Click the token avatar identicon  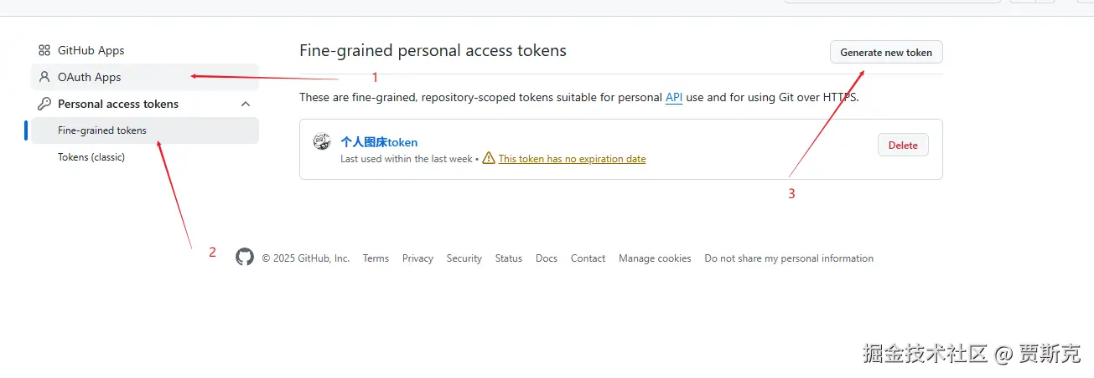tap(322, 141)
